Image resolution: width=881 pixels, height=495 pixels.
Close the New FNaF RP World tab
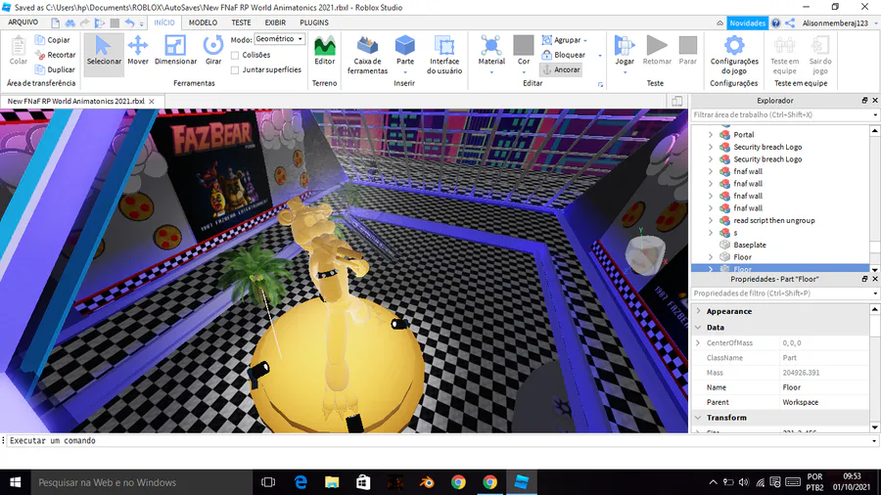click(x=151, y=102)
